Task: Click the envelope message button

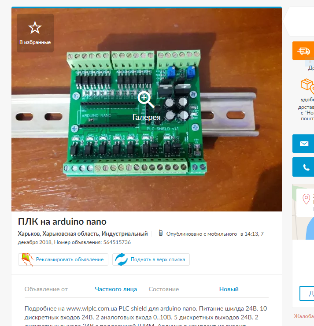Action: tap(303, 144)
